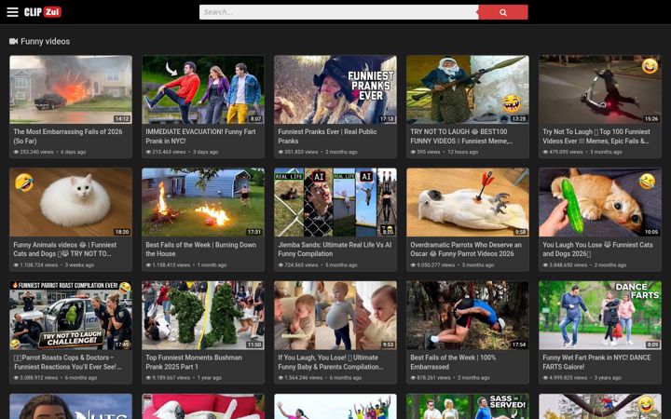This screenshot has height=419, width=671.
Task: Click the 17:13 duration badge
Action: click(387, 119)
